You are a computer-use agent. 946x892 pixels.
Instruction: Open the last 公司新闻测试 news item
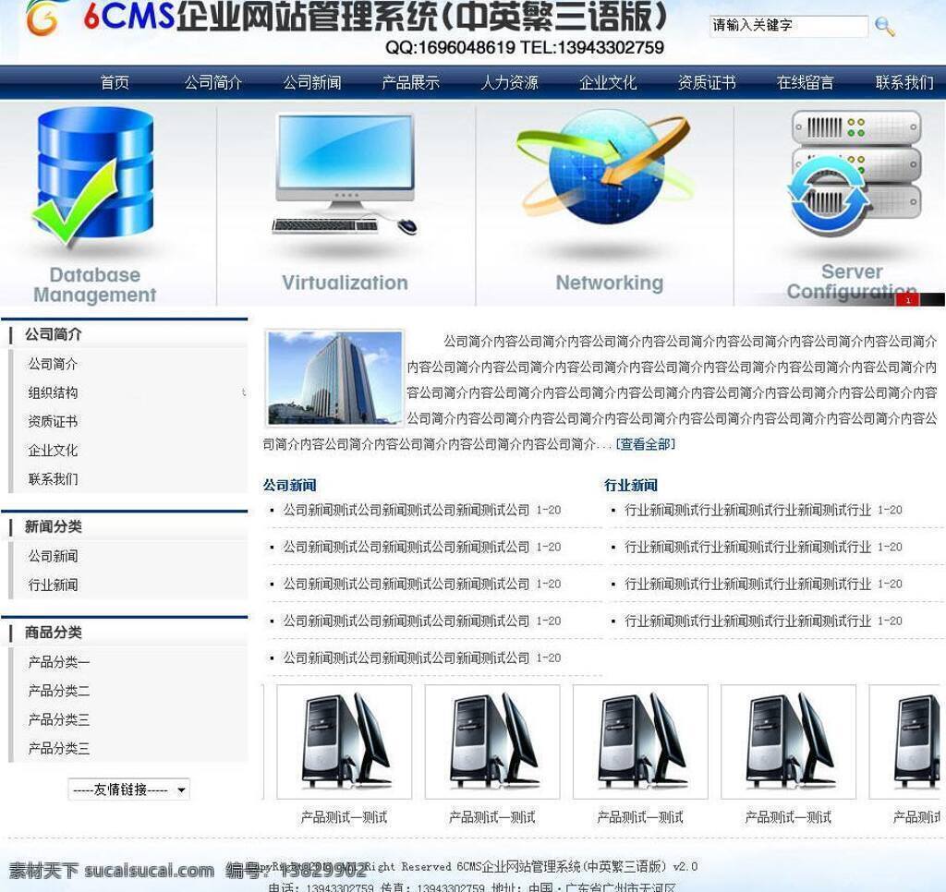click(x=406, y=658)
